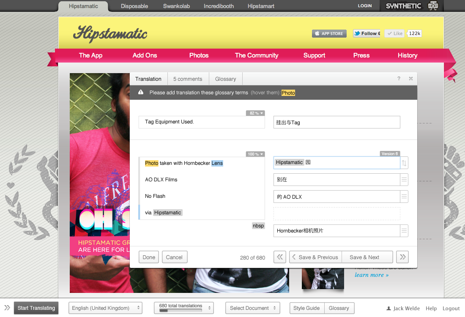Select the Swankolab top tab

pos(176,6)
